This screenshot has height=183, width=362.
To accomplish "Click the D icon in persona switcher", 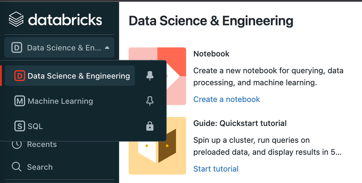I will click(x=17, y=48).
